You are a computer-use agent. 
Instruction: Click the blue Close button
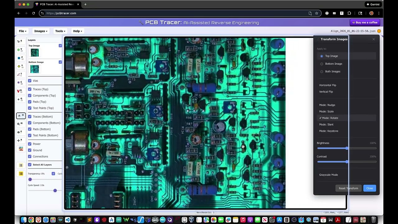369,188
